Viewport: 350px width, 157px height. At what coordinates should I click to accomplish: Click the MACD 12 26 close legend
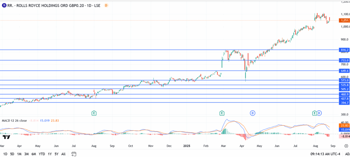coord(14,120)
